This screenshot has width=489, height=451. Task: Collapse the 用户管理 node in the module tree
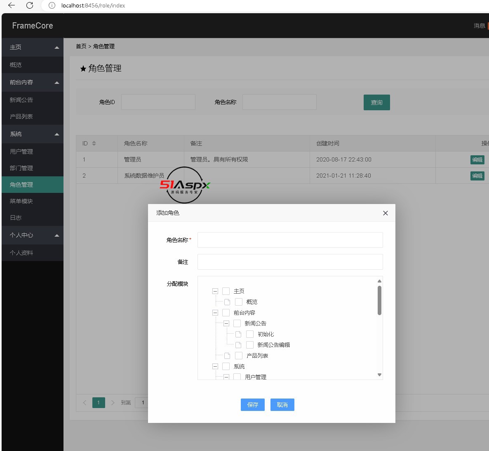click(x=226, y=377)
